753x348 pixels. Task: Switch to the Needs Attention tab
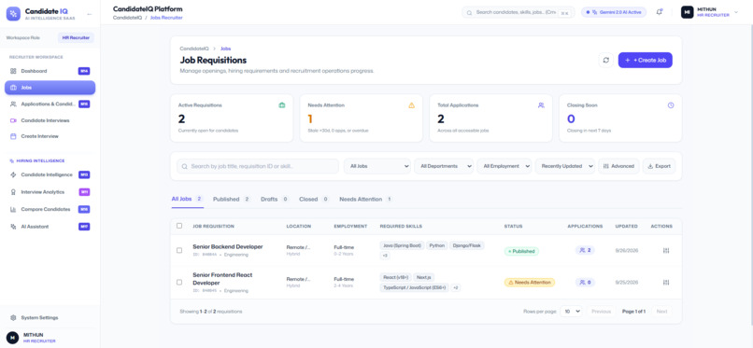[366, 199]
